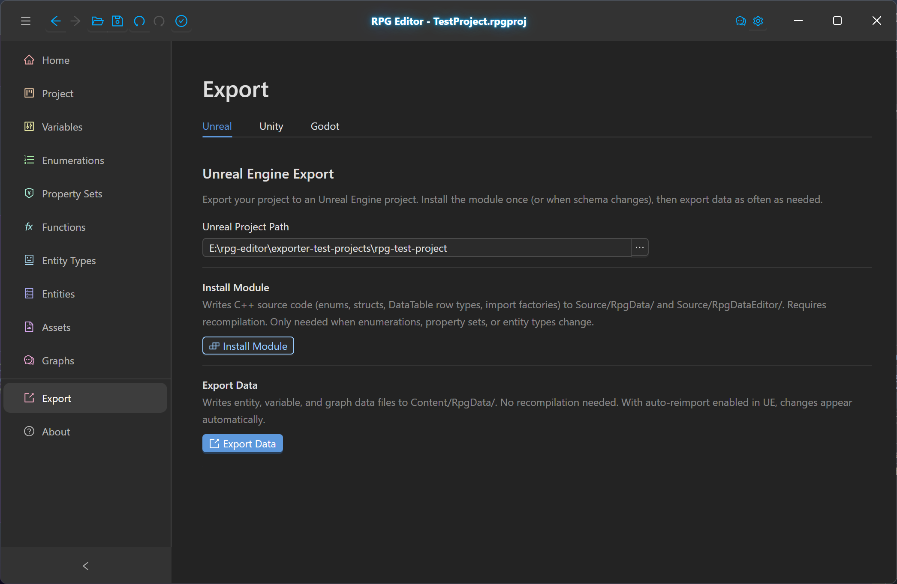Click the Entities table icon in sidebar
The height and width of the screenshot is (584, 897).
pos(29,294)
